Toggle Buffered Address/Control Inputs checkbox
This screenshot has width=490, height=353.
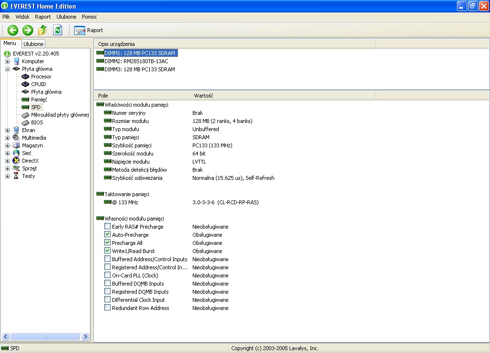107,259
